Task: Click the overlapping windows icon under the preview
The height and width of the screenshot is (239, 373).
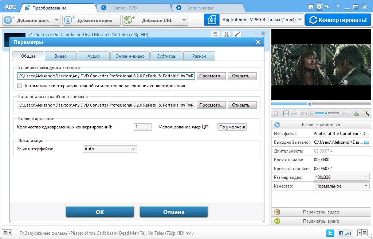Action: [x=347, y=113]
